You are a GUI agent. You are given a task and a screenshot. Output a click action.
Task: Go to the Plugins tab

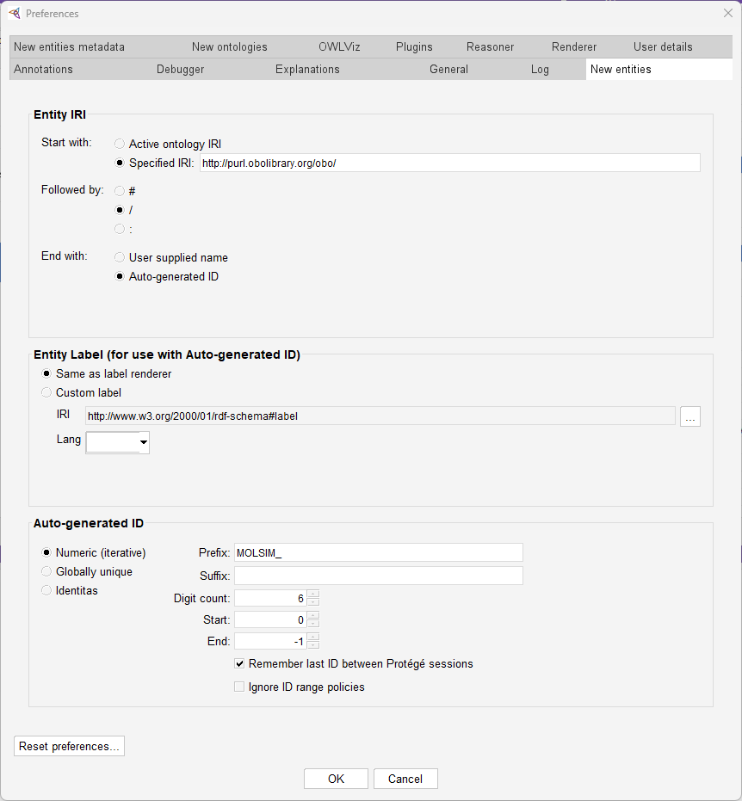[414, 46]
